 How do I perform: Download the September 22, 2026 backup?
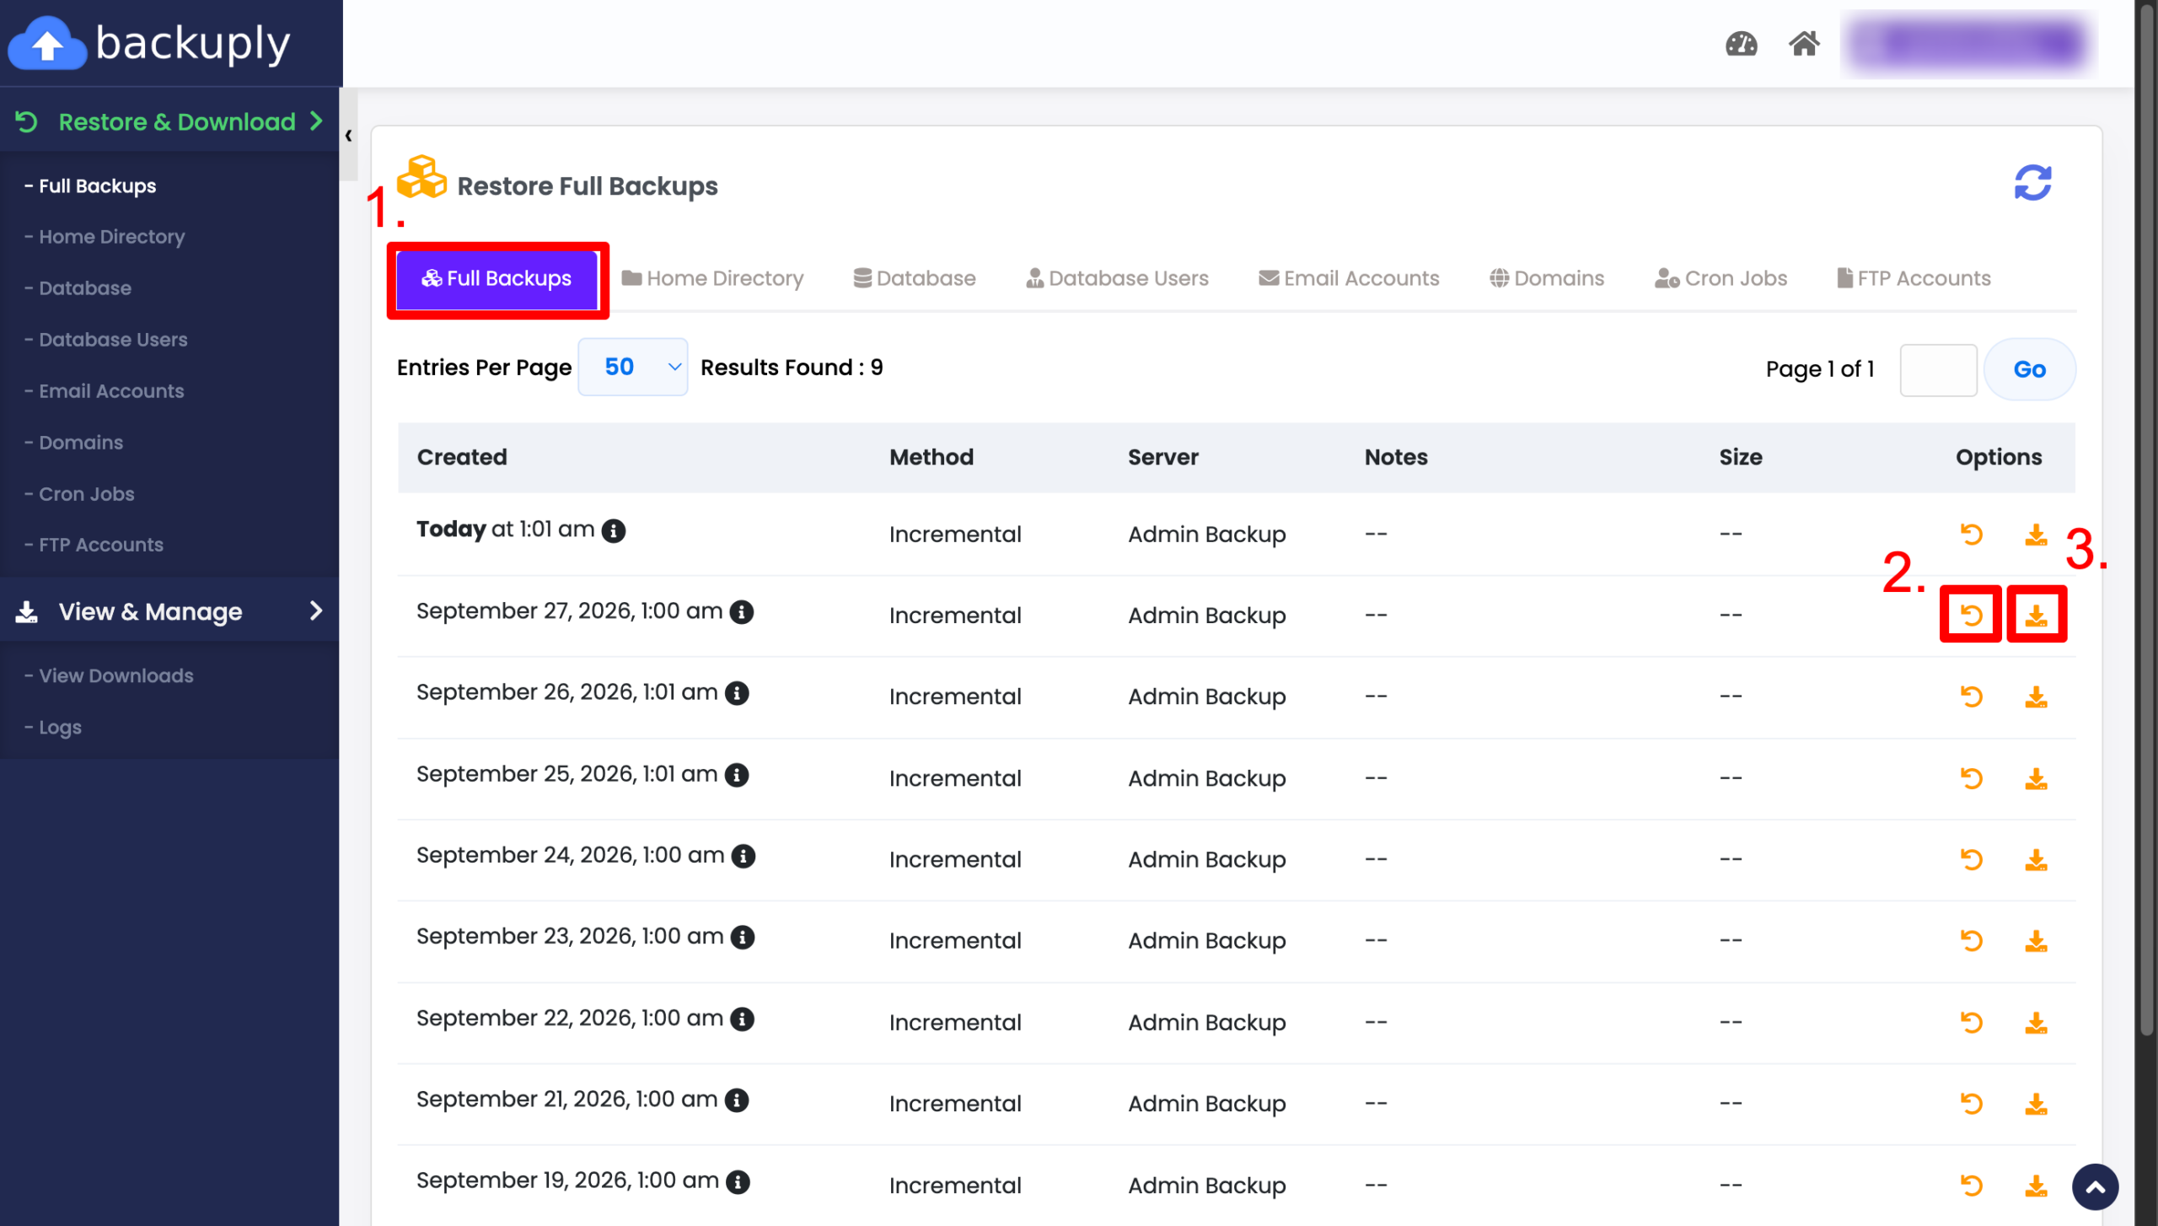(x=2036, y=1022)
